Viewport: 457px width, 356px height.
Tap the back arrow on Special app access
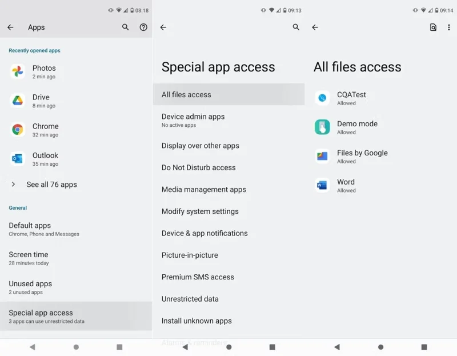pos(163,27)
